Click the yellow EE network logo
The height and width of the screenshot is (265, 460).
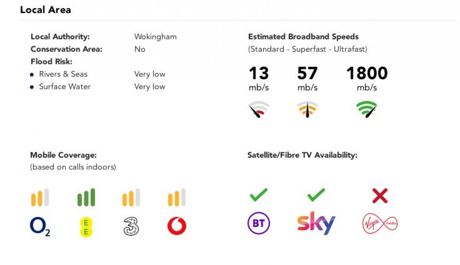(86, 227)
